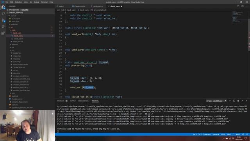Click the network icon in system tray

(230, 138)
